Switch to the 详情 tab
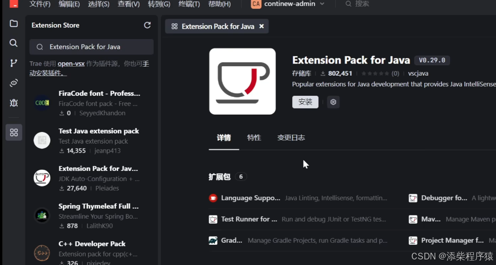The height and width of the screenshot is (265, 496). pos(224,138)
